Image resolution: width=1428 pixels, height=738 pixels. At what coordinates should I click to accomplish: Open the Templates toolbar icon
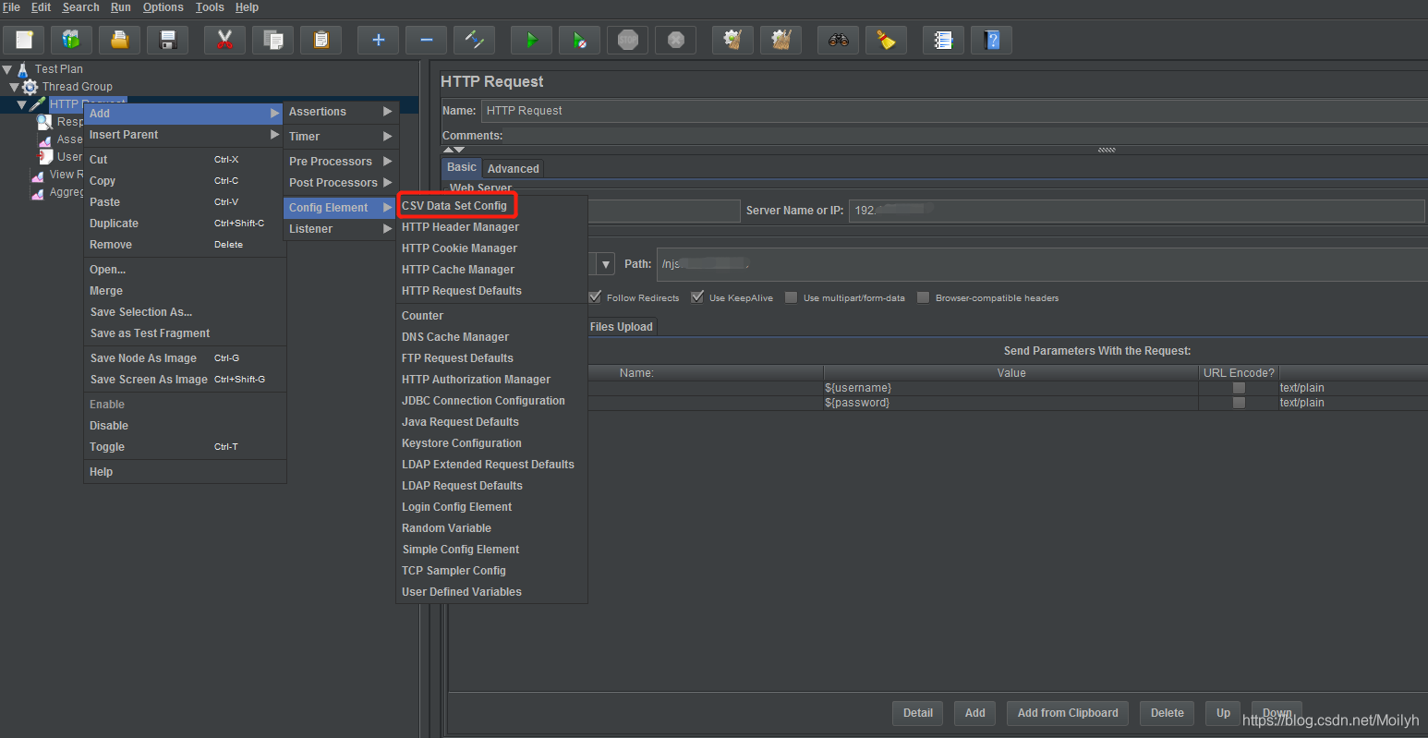[71, 40]
